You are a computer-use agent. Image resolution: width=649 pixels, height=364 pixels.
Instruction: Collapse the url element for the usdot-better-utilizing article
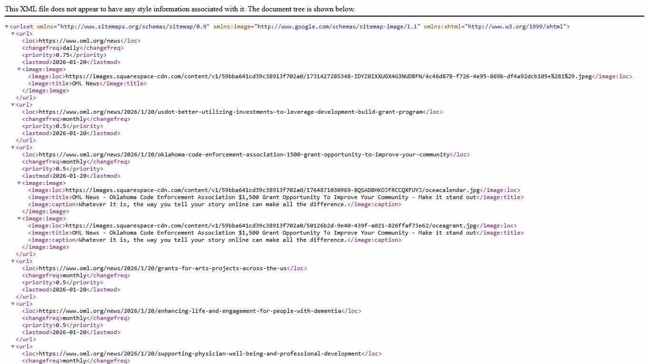point(13,105)
